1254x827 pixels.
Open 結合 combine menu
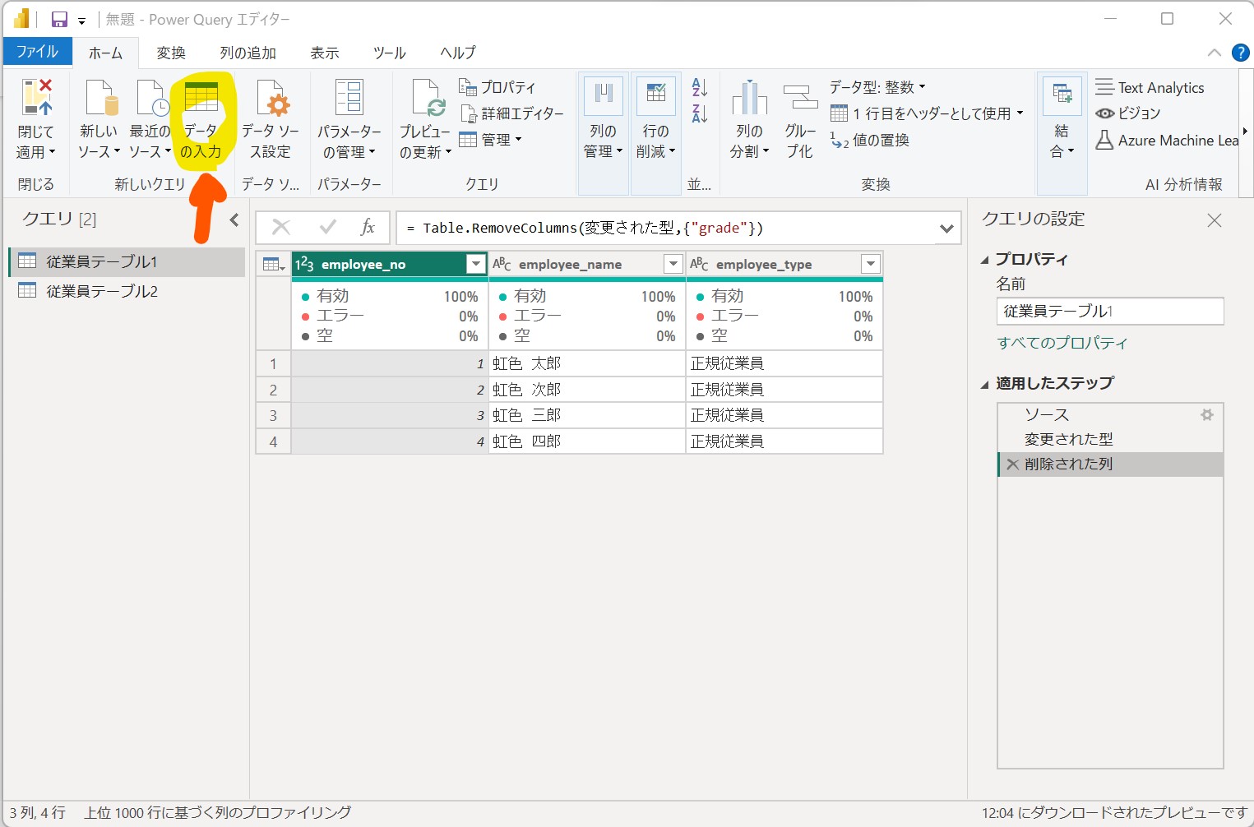tap(1062, 120)
